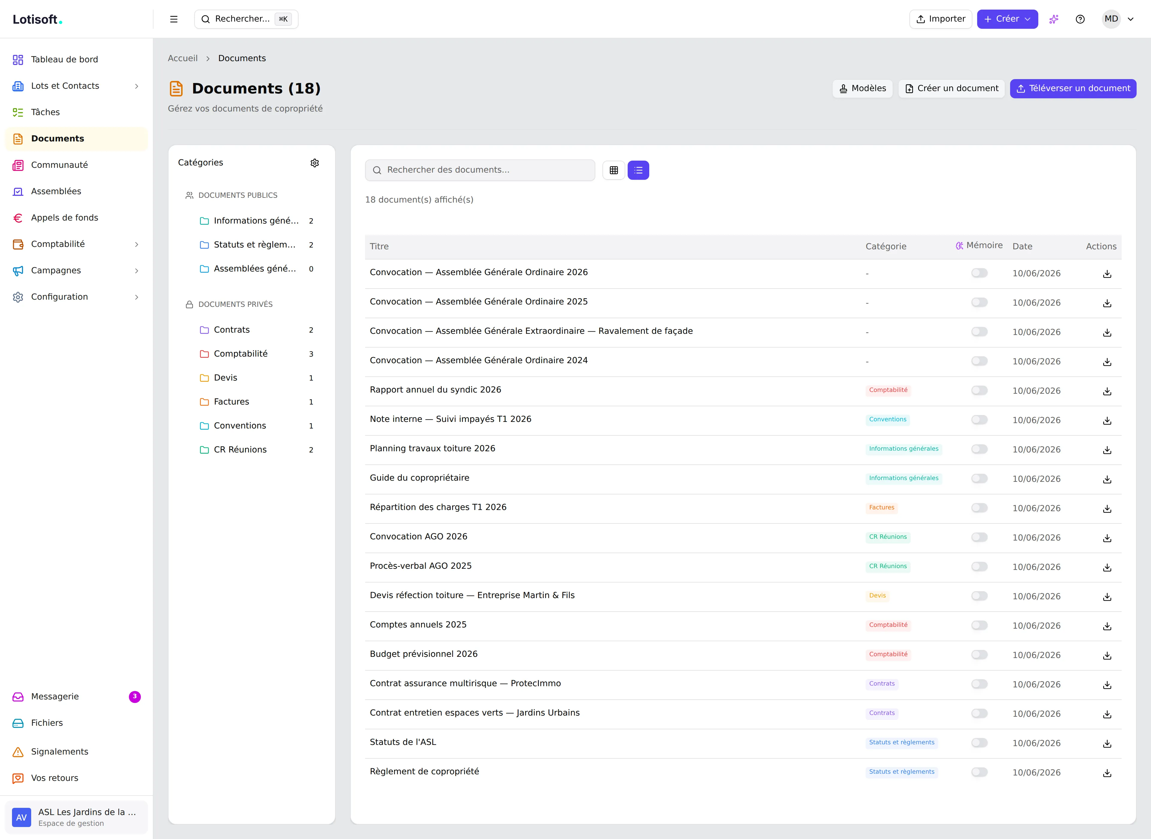1151x839 pixels.
Task: Open the help question mark icon
Action: pyautogui.click(x=1080, y=19)
